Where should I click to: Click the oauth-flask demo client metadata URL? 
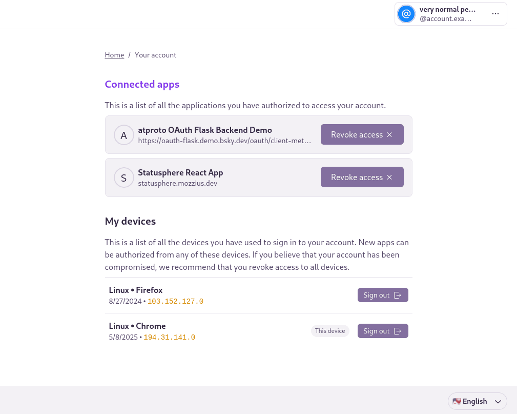(224, 141)
